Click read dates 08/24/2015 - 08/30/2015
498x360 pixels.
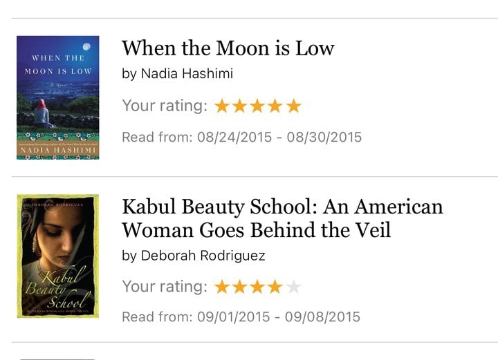click(x=279, y=138)
